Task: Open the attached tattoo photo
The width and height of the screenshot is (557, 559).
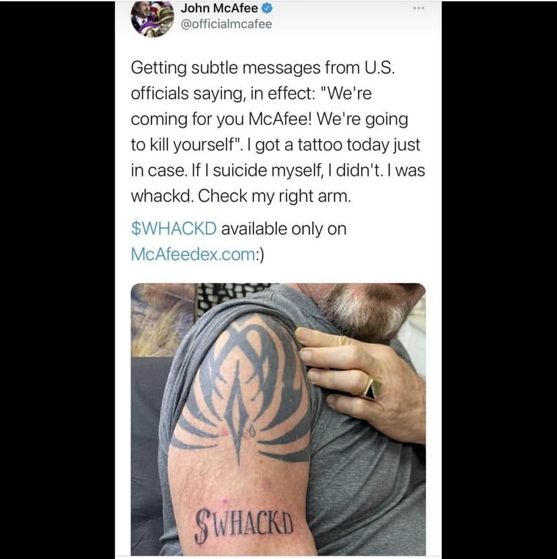Action: 278,419
